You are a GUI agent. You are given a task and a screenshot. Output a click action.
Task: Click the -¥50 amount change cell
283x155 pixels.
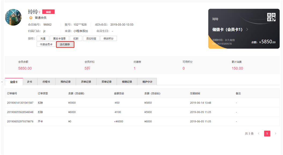[117, 103]
